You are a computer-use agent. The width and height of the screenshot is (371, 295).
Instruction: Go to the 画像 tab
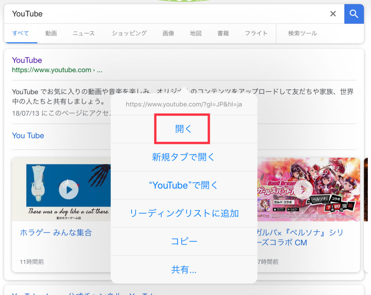168,33
